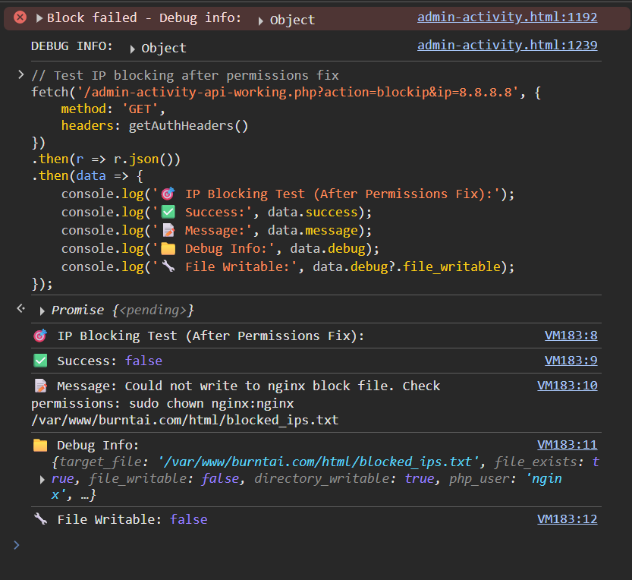Click the input chevron beside the Test IP blocking comment

(x=20, y=74)
